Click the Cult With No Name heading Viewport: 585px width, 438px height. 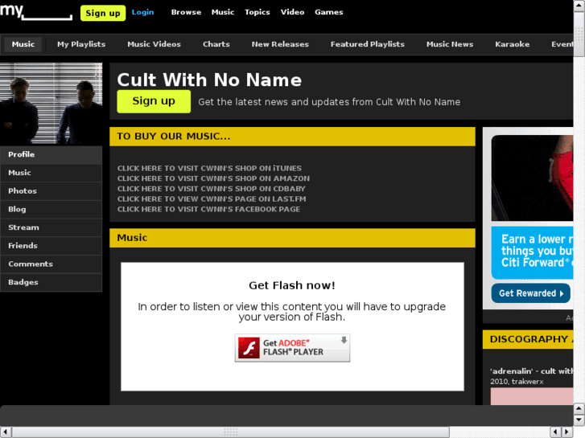(209, 80)
